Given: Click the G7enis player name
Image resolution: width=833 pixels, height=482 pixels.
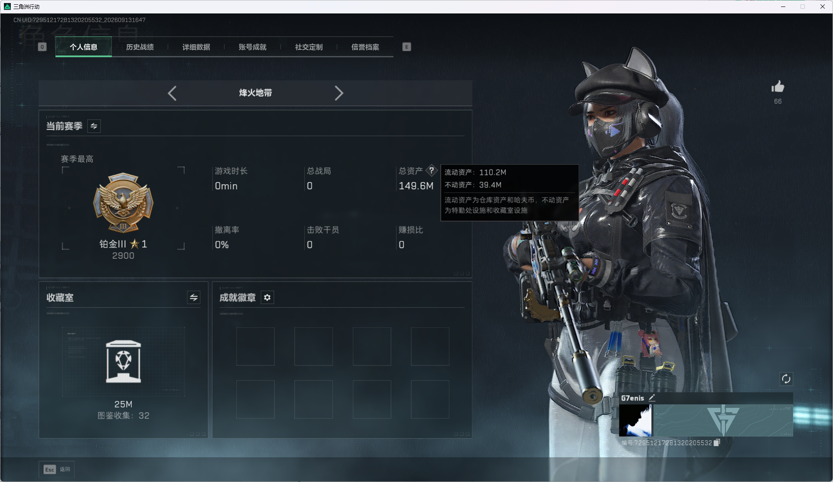Looking at the screenshot, I should coord(632,398).
